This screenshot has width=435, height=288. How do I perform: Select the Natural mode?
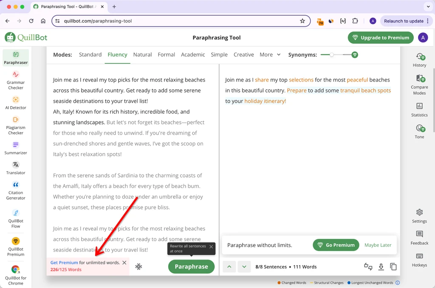pyautogui.click(x=142, y=55)
